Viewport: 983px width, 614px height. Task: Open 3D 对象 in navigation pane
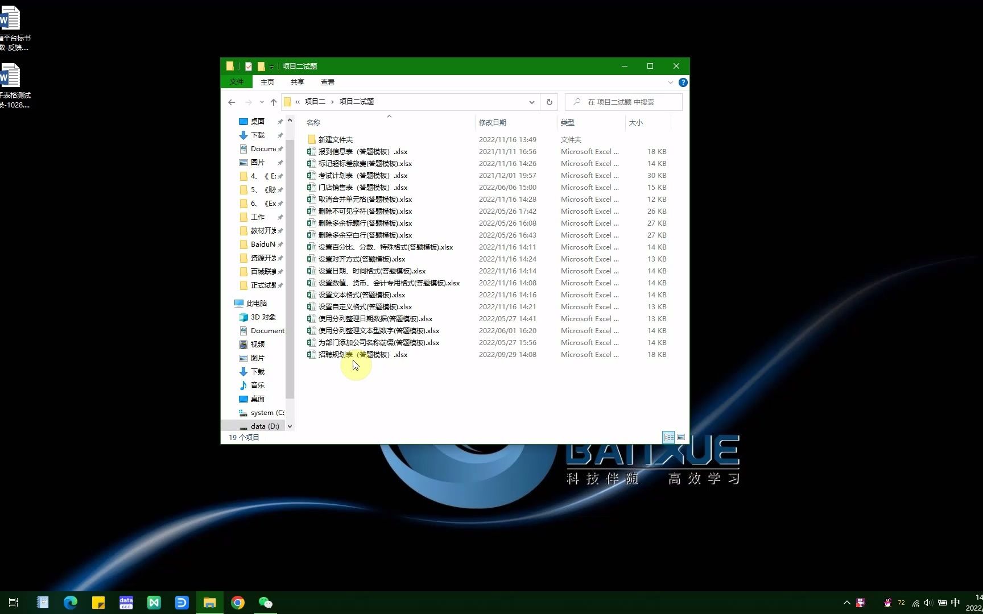263,317
